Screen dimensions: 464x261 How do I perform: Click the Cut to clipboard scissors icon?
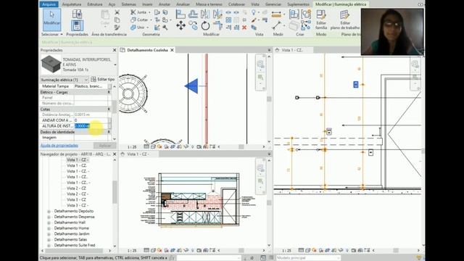117,12
